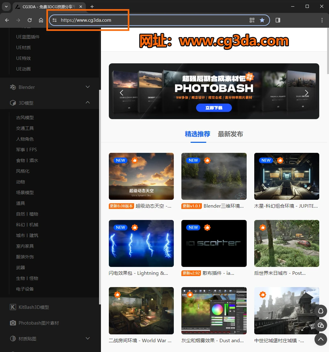Click the 3D模型 cube icon
Viewport: 329px width, 352px height.
point(13,103)
